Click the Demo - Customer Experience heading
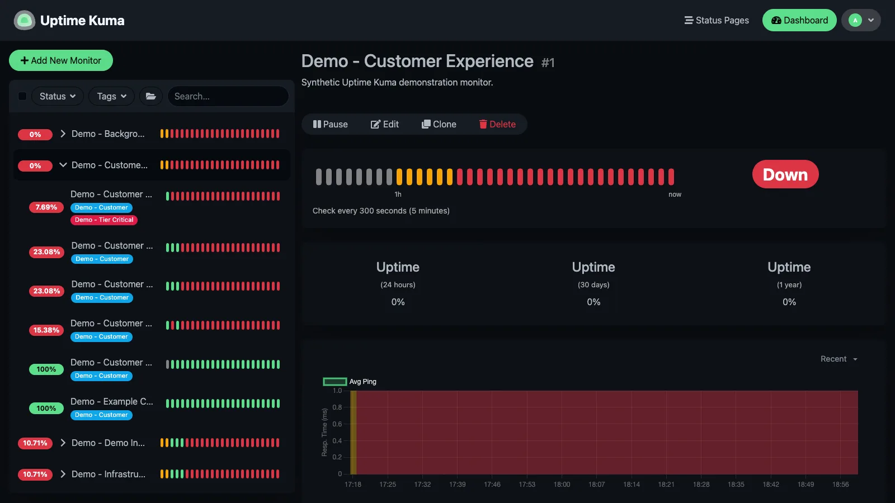895x503 pixels. tap(417, 61)
